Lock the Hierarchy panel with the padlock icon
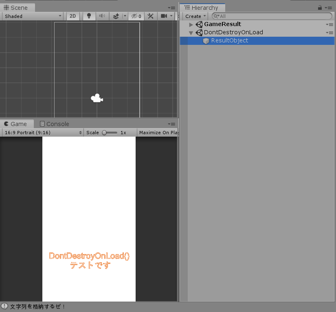This screenshot has width=336, height=312. 321,7
